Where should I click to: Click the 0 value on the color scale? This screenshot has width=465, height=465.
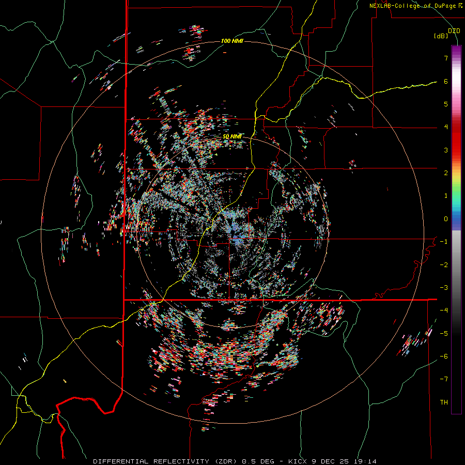[x=446, y=219]
